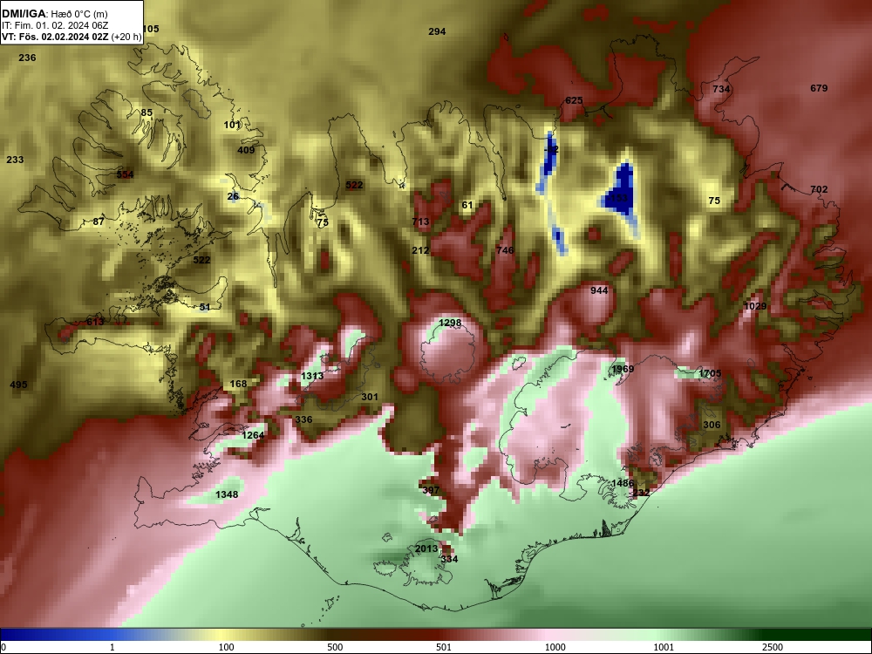Click the map value '734'
Image resolution: width=872 pixels, height=654 pixels.
[721, 89]
